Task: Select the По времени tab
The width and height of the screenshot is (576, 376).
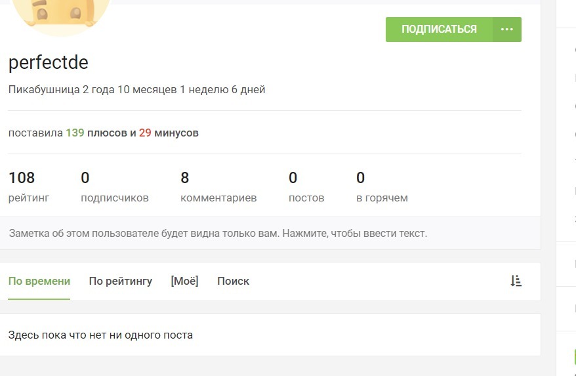Action: tap(39, 281)
